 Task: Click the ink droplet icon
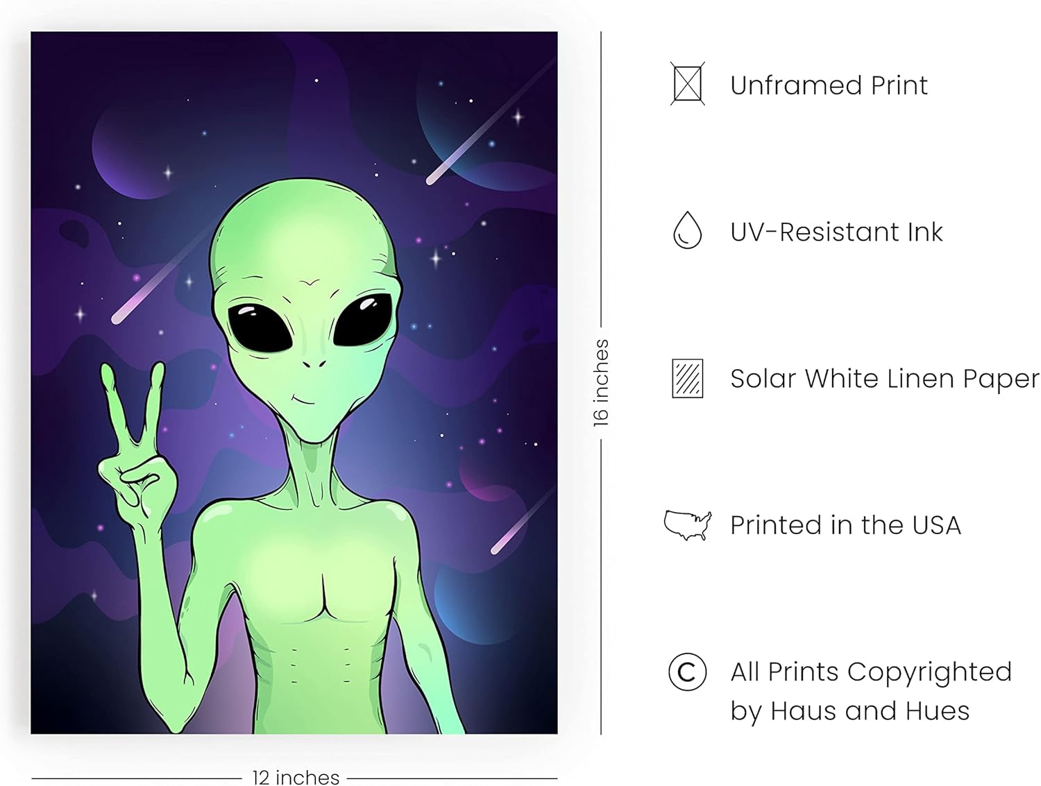pos(687,230)
